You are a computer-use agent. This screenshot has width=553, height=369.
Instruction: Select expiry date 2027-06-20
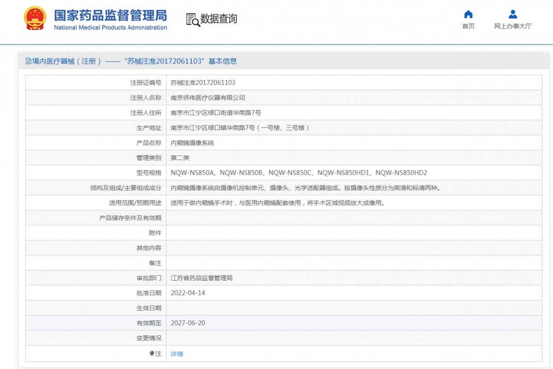188,323
